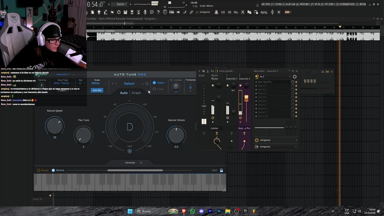Click the shopping cart icon in toolbar
Image resolution: width=384 pixels, height=216 pixels.
(279, 12)
